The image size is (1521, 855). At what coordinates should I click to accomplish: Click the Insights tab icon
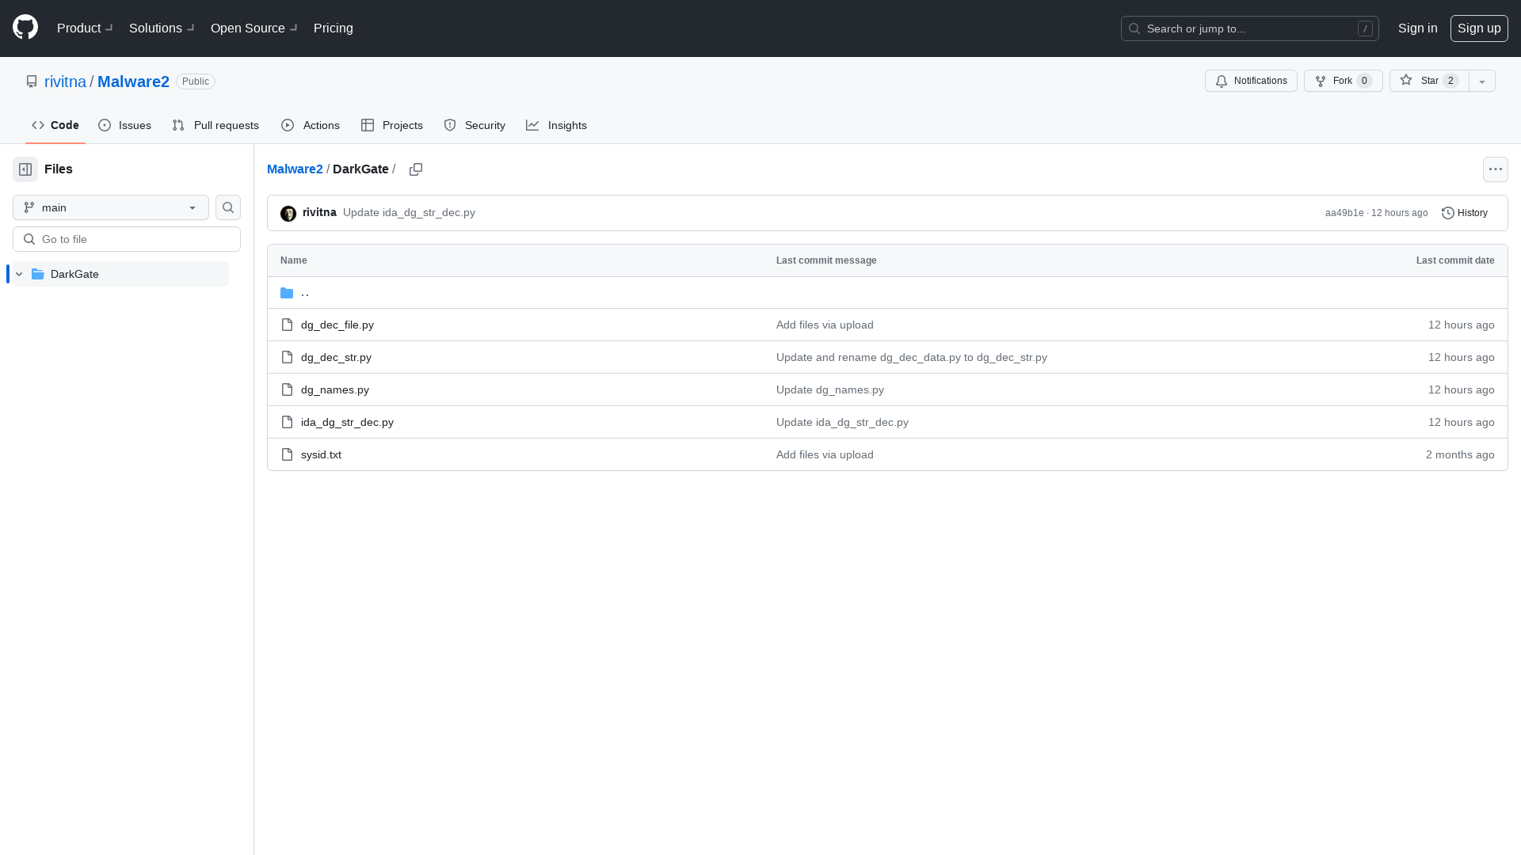533,125
